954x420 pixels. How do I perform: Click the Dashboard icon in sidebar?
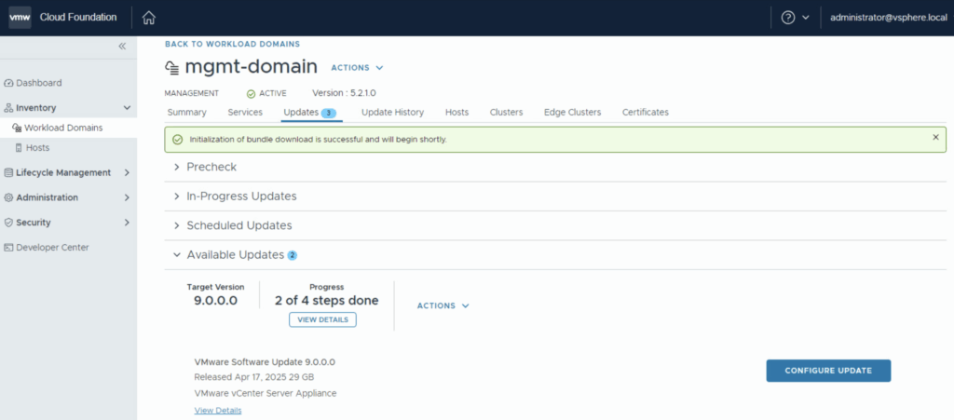tap(9, 83)
